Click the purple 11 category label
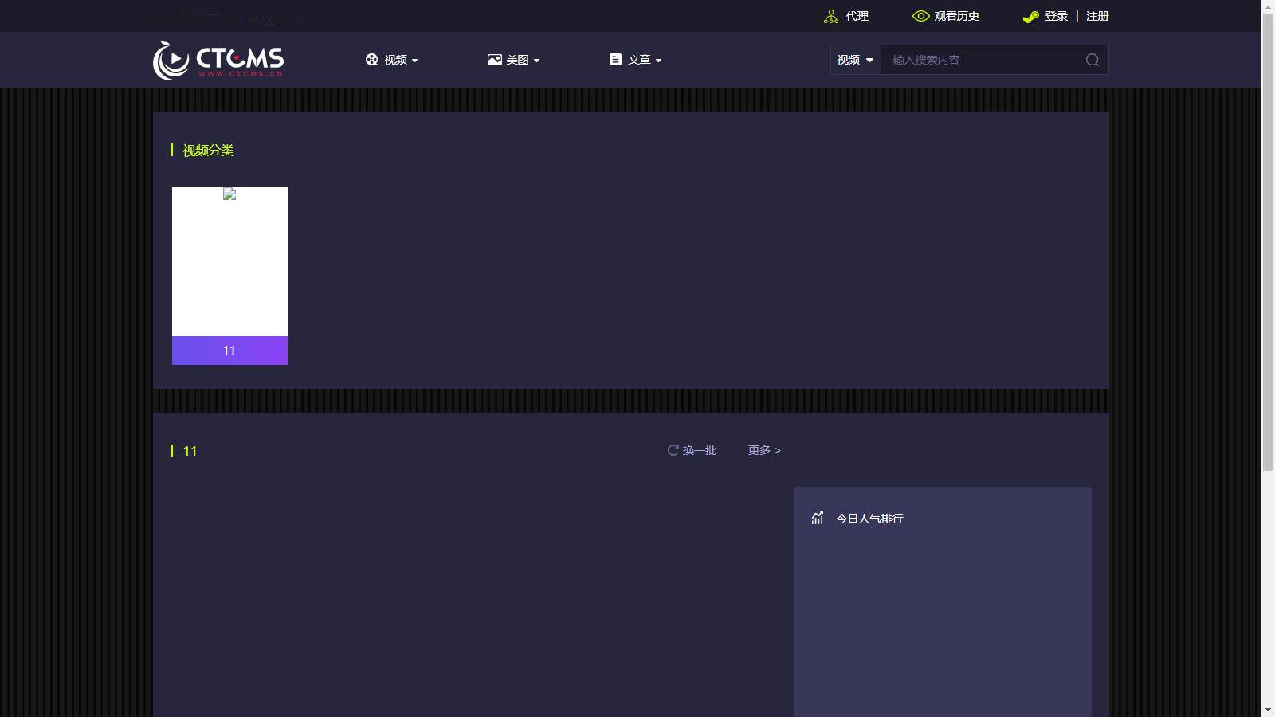The width and height of the screenshot is (1275, 717). 229,351
